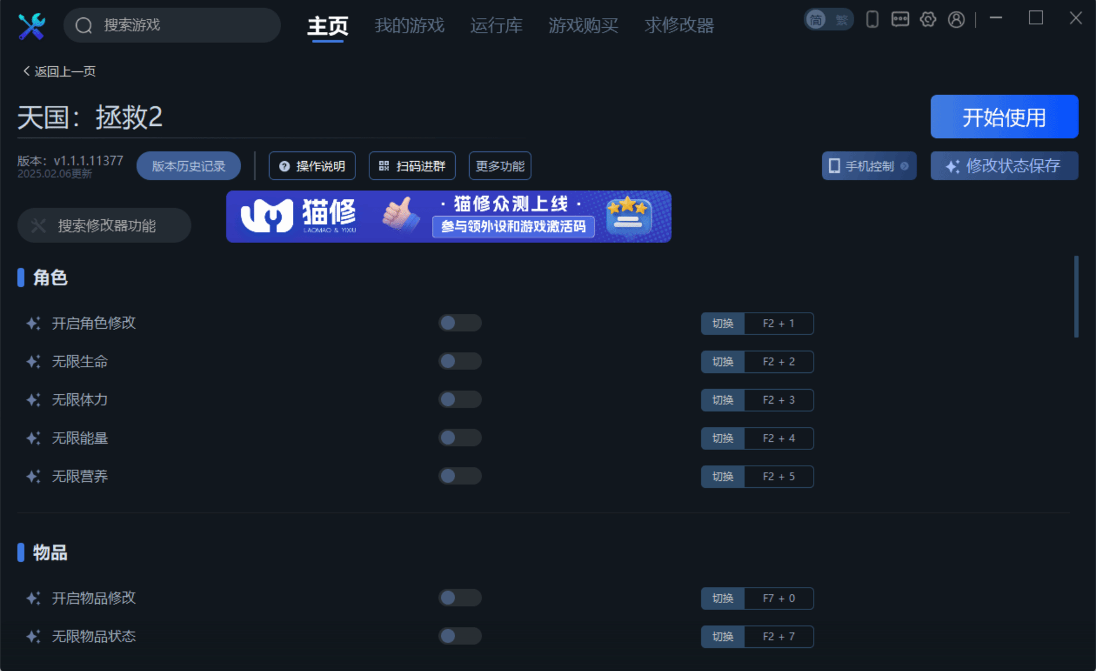Open the message feedback icon

[x=900, y=19]
